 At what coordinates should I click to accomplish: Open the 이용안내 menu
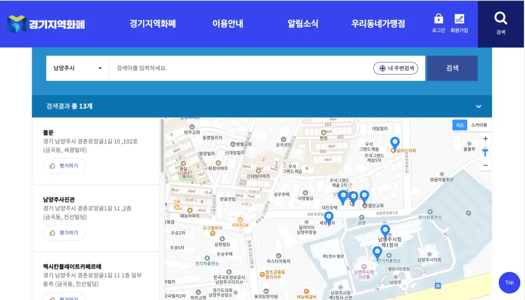[228, 24]
